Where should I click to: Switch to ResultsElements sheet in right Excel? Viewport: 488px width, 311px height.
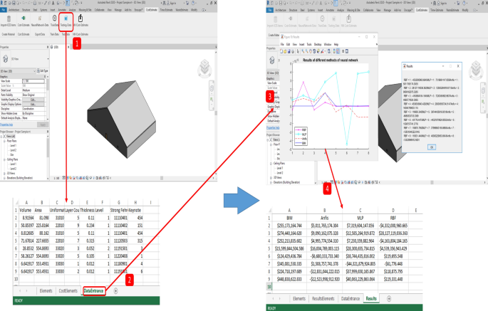coord(323,299)
